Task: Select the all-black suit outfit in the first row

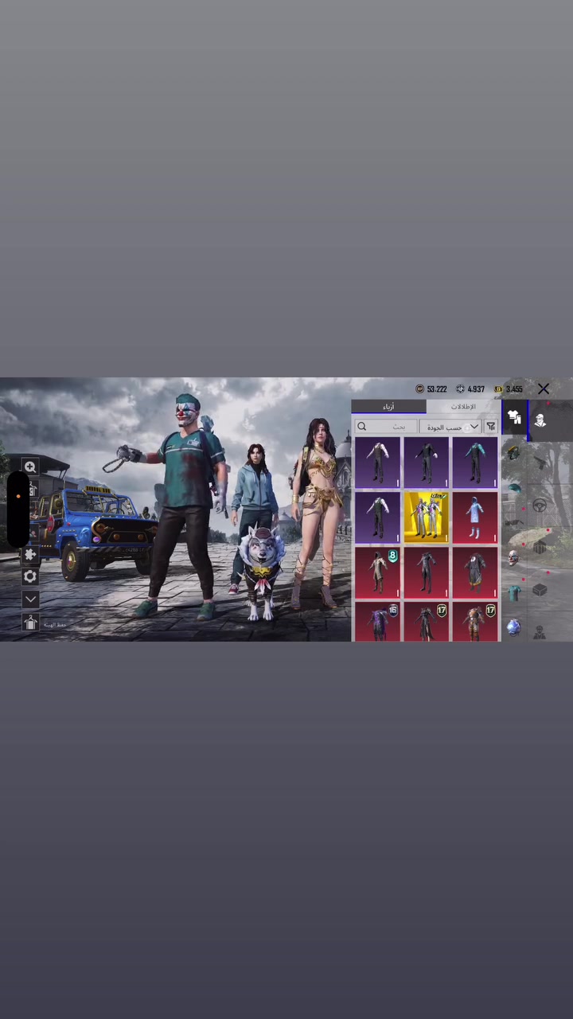Action: (x=426, y=463)
